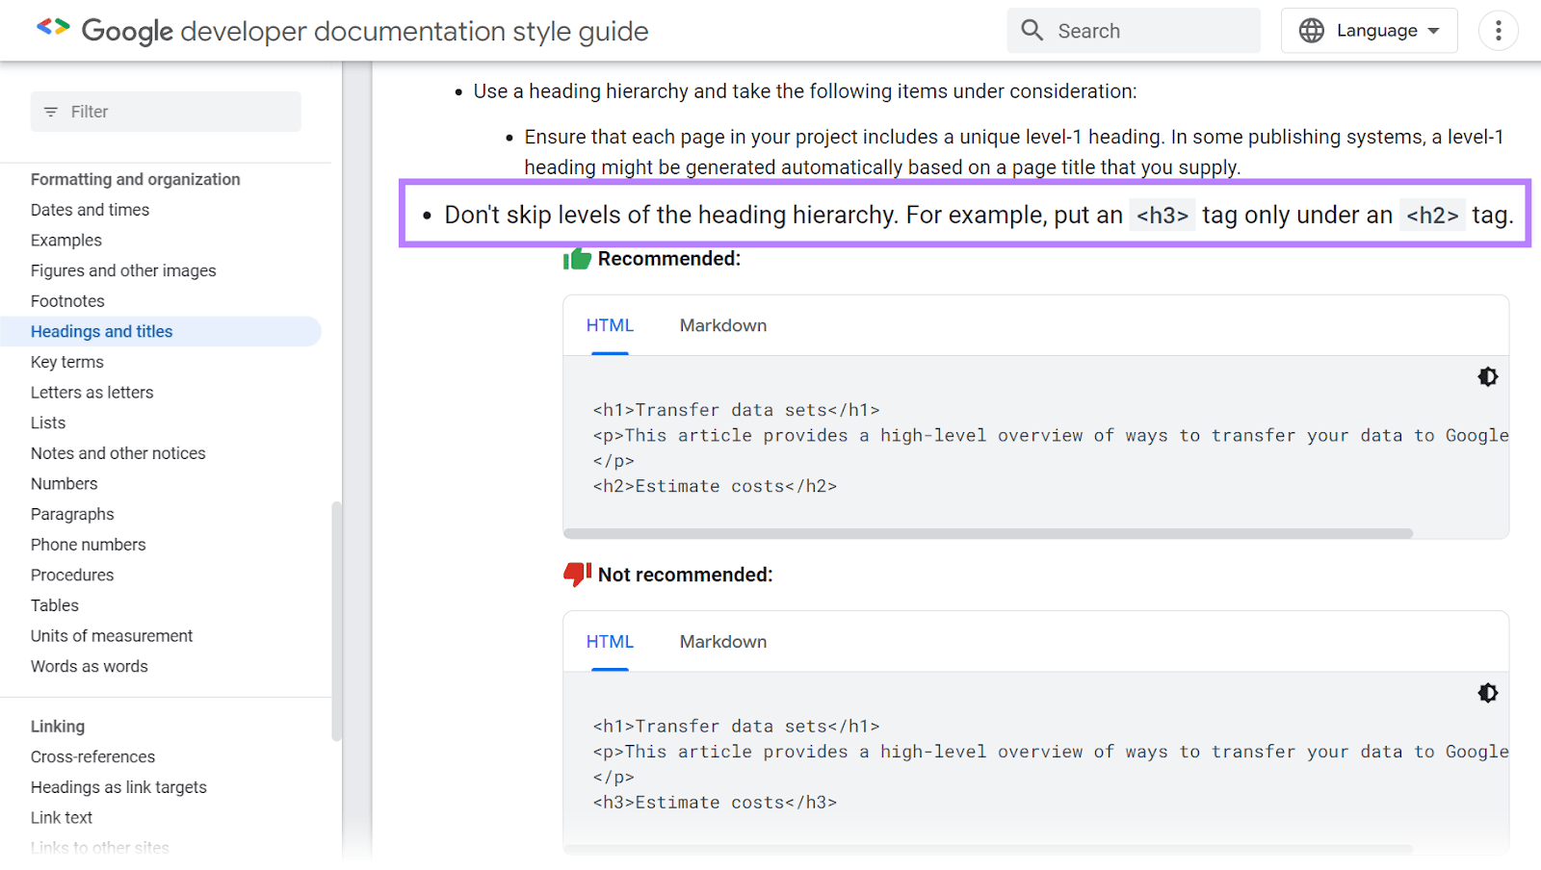Open Notes and other notices page
The image size is (1541, 870).
(118, 453)
